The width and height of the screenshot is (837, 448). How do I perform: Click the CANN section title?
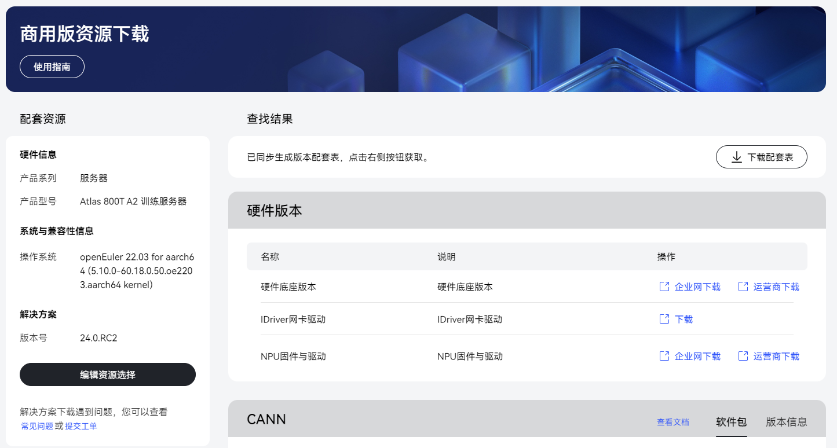pyautogui.click(x=266, y=418)
